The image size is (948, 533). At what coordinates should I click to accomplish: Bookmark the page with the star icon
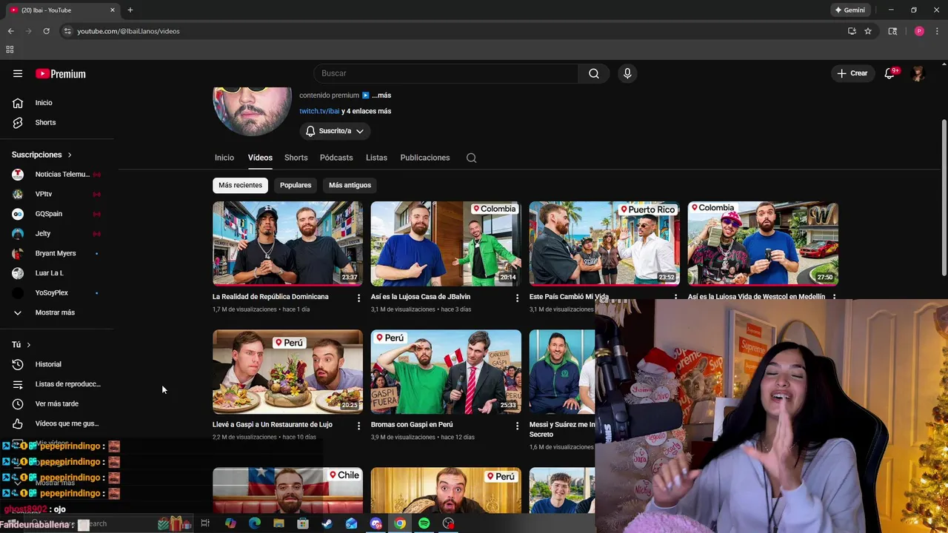point(868,31)
